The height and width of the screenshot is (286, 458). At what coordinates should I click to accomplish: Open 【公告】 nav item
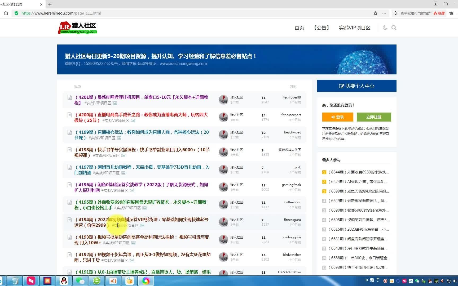[322, 28]
